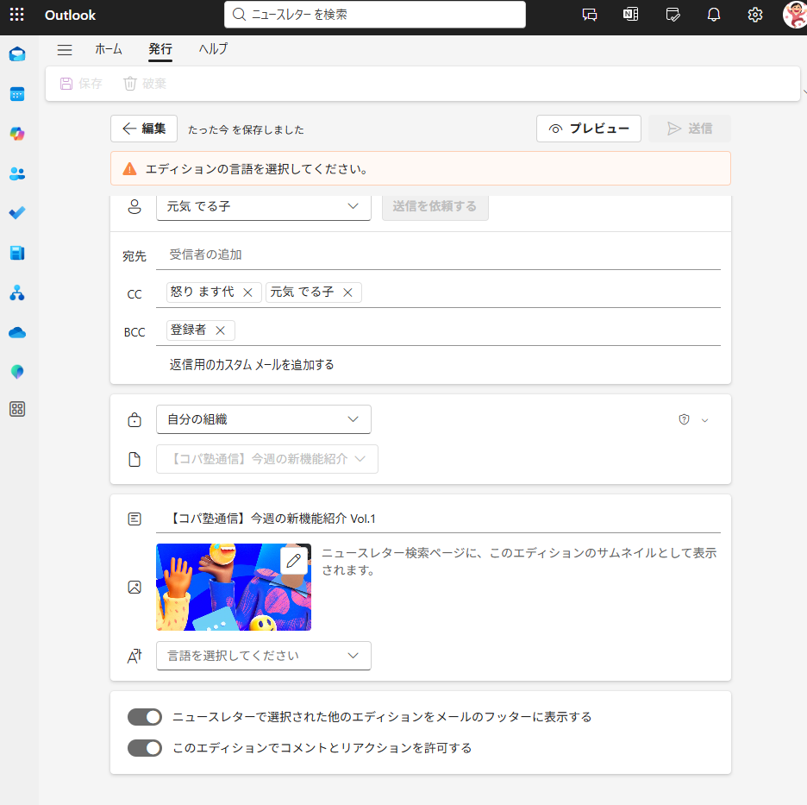Open the settings gear icon
This screenshot has width=807, height=805.
[x=755, y=15]
